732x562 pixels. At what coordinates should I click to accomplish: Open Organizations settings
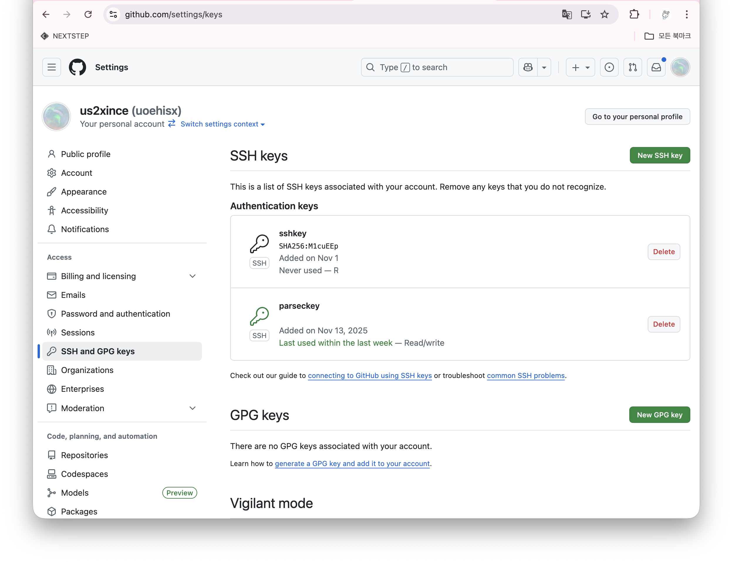point(122,370)
